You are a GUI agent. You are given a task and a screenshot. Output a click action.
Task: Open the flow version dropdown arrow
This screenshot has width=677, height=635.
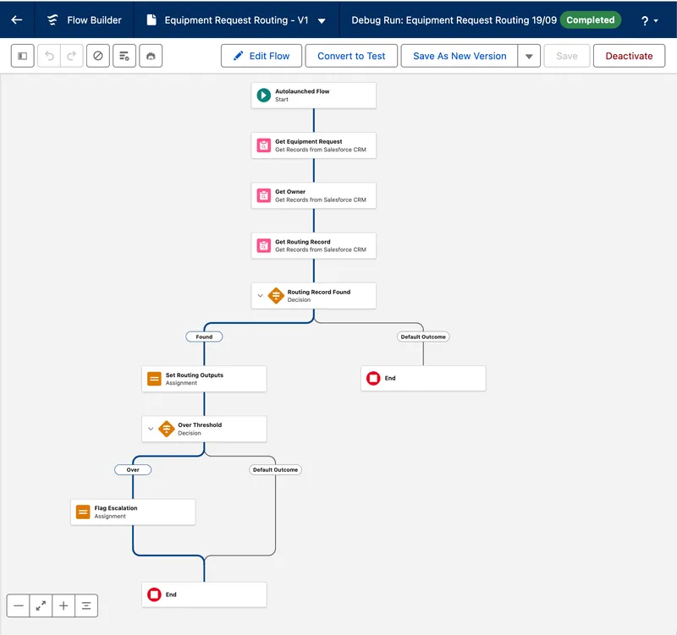coord(322,20)
